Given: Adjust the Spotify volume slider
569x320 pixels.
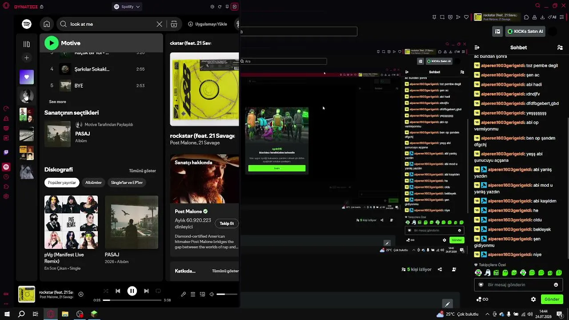Looking at the screenshot, I should tap(227, 294).
